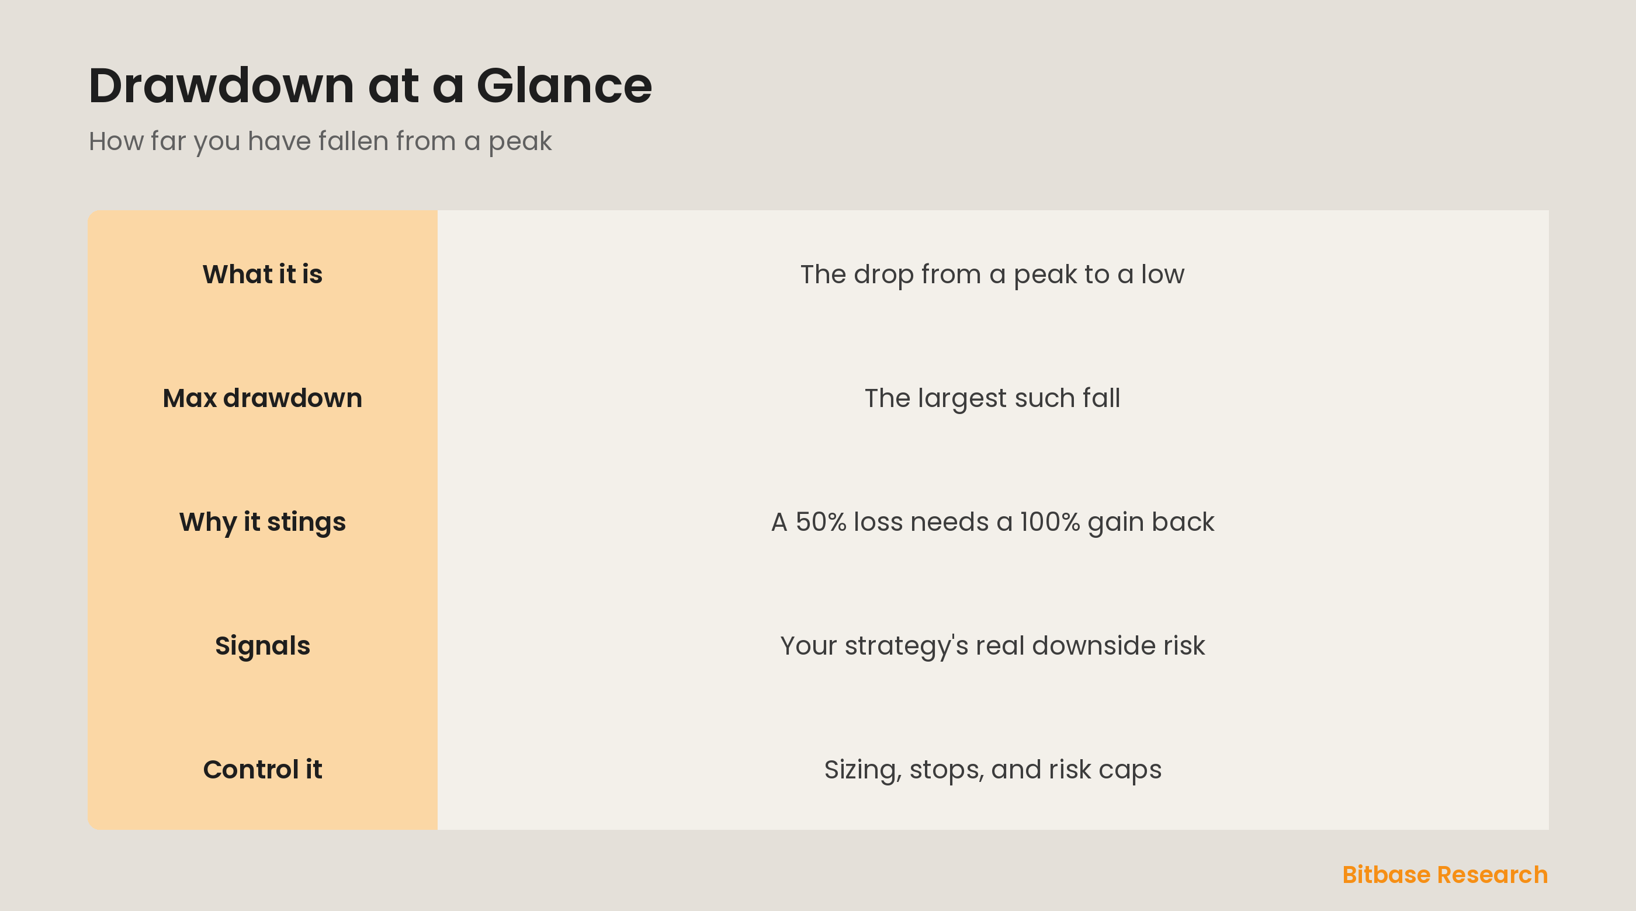Click 'The largest such fall' text
Viewport: 1636px width, 911px height.
pos(992,399)
